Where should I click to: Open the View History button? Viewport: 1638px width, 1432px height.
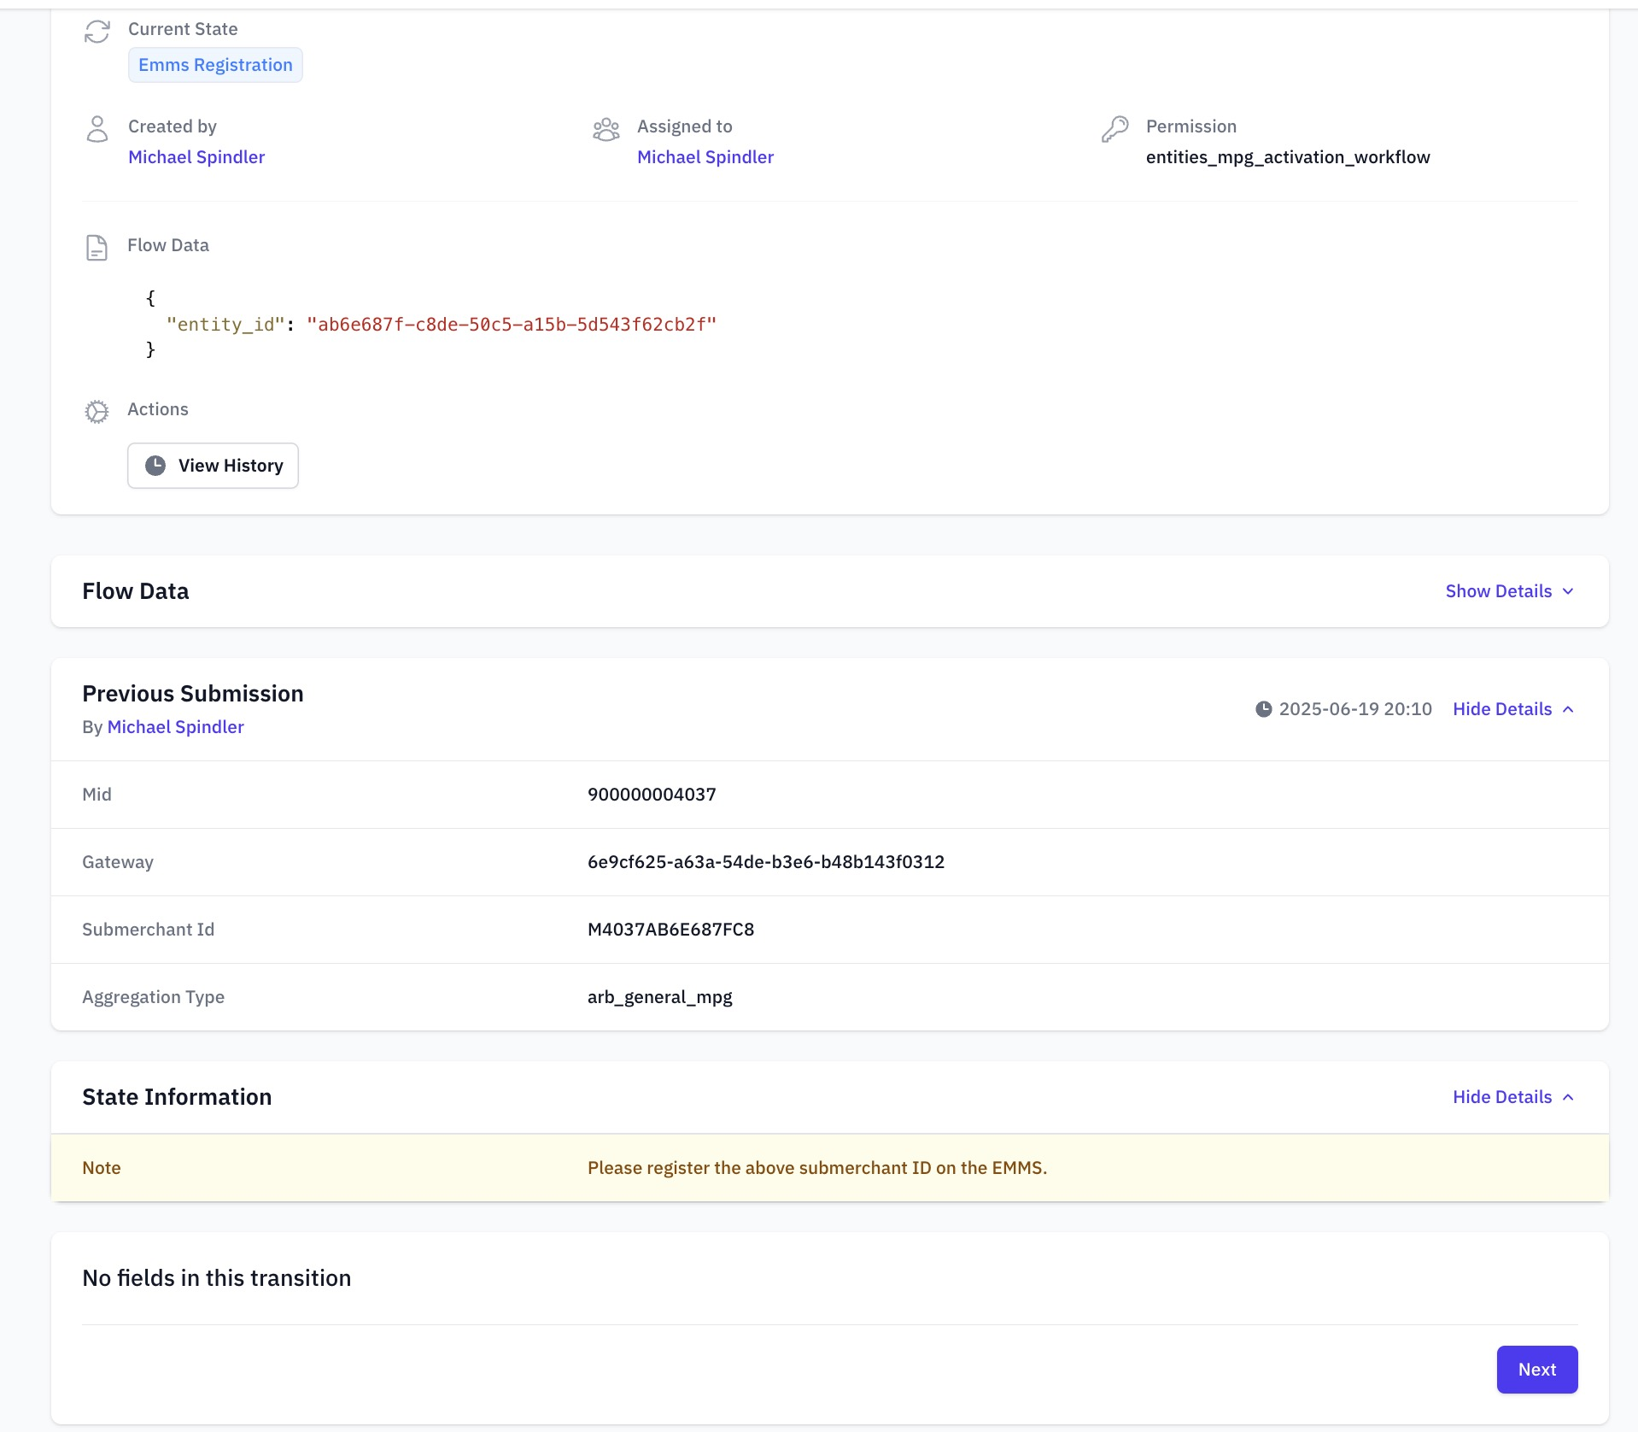[x=213, y=466]
